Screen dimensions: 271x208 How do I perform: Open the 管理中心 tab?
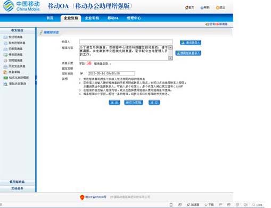[x=134, y=18]
